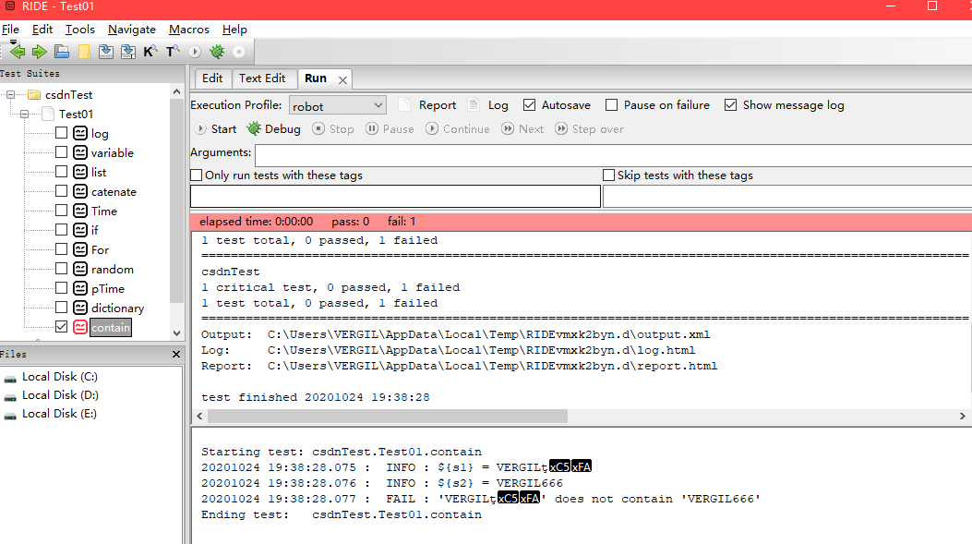Click the Report file icon
The height and width of the screenshot is (544, 972).
point(404,105)
